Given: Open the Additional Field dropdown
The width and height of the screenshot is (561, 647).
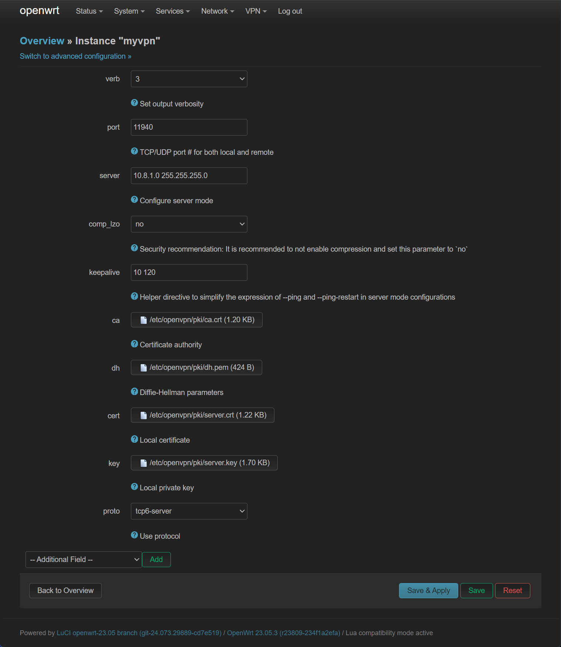Looking at the screenshot, I should coord(84,560).
